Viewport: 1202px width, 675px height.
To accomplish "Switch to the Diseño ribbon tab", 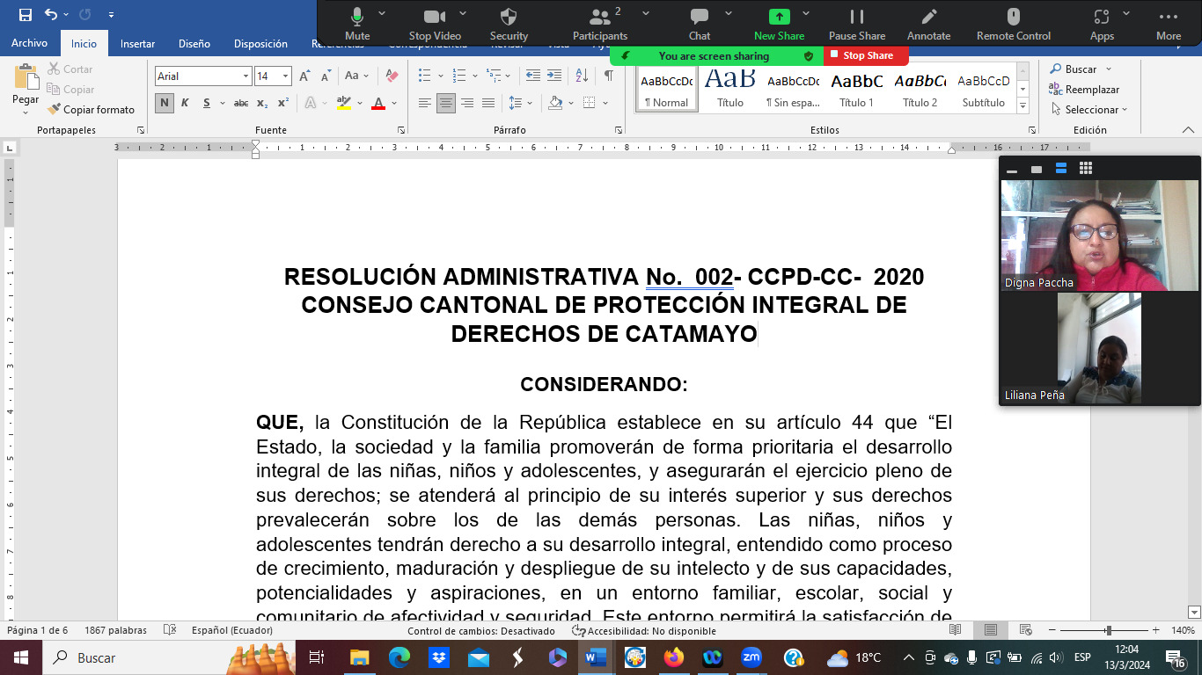I will pyautogui.click(x=194, y=43).
